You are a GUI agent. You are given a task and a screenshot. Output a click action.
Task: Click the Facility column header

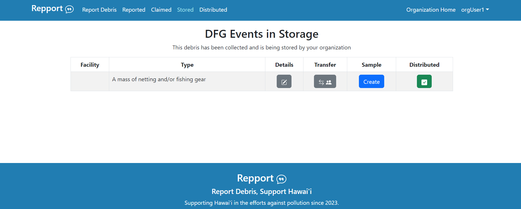click(x=90, y=65)
